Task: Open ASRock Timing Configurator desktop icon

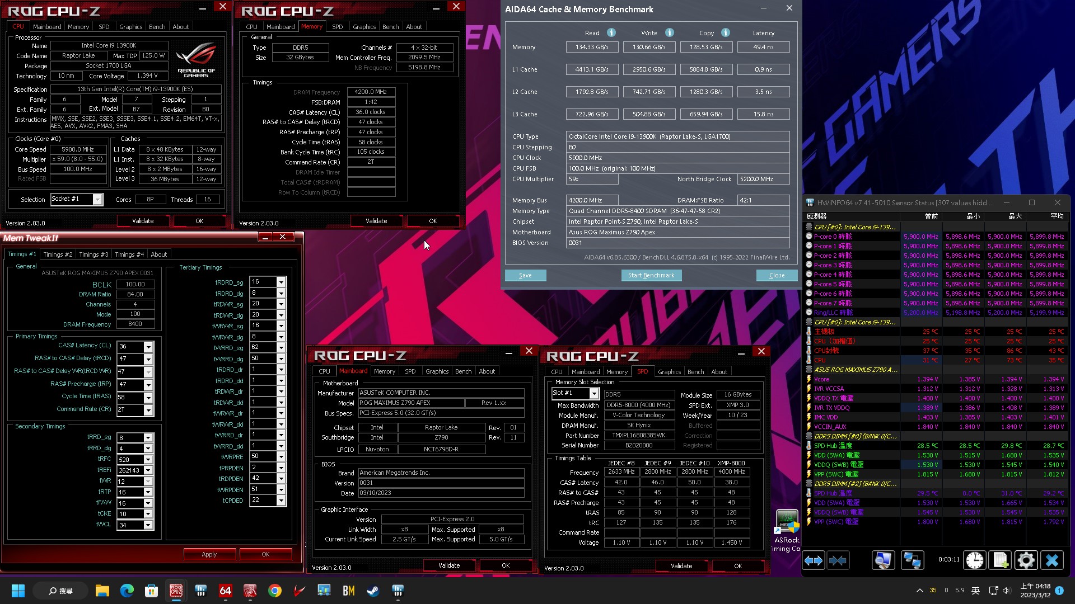Action: pos(787,530)
